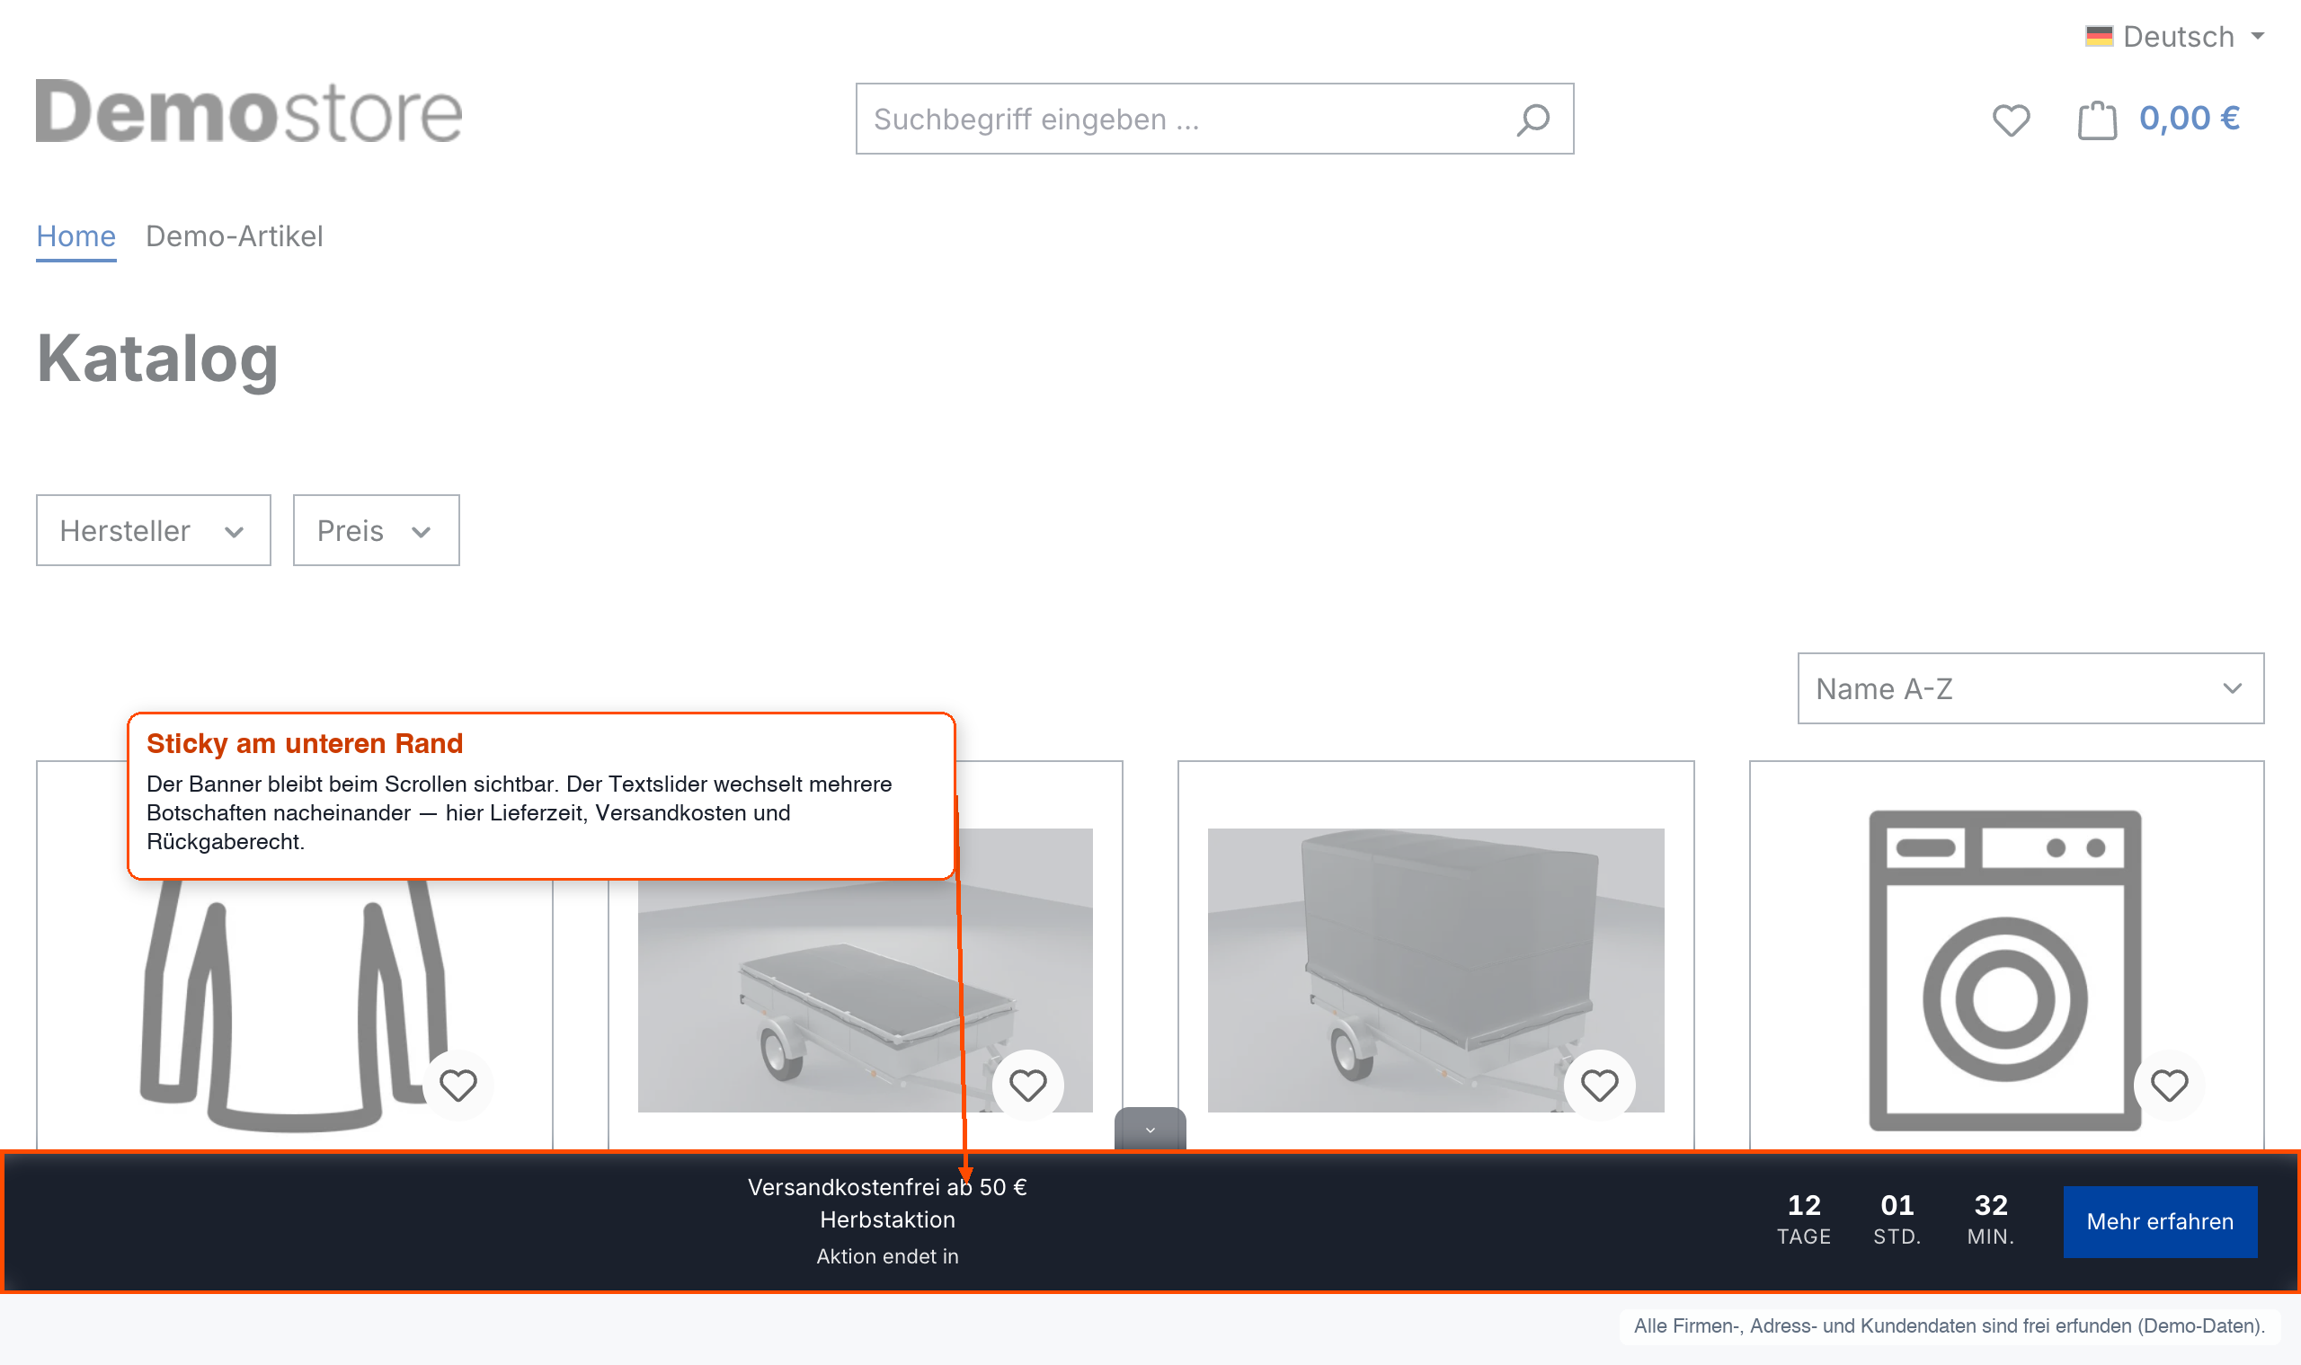Click the Katalog heading
2301x1365 pixels.
click(x=157, y=359)
